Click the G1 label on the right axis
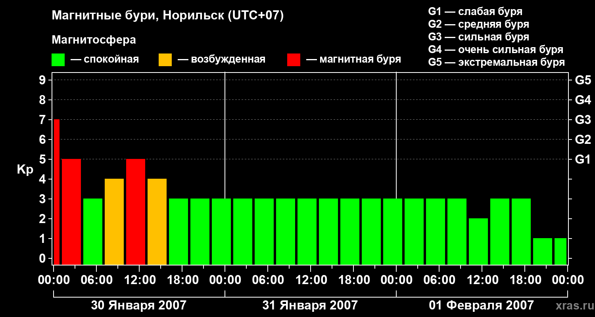 (583, 159)
